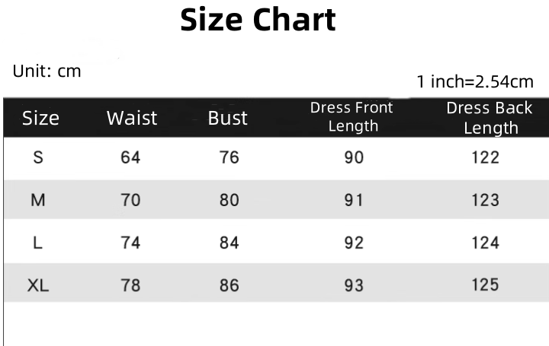Click back length value 125
This screenshot has width=549, height=346.
(x=485, y=285)
